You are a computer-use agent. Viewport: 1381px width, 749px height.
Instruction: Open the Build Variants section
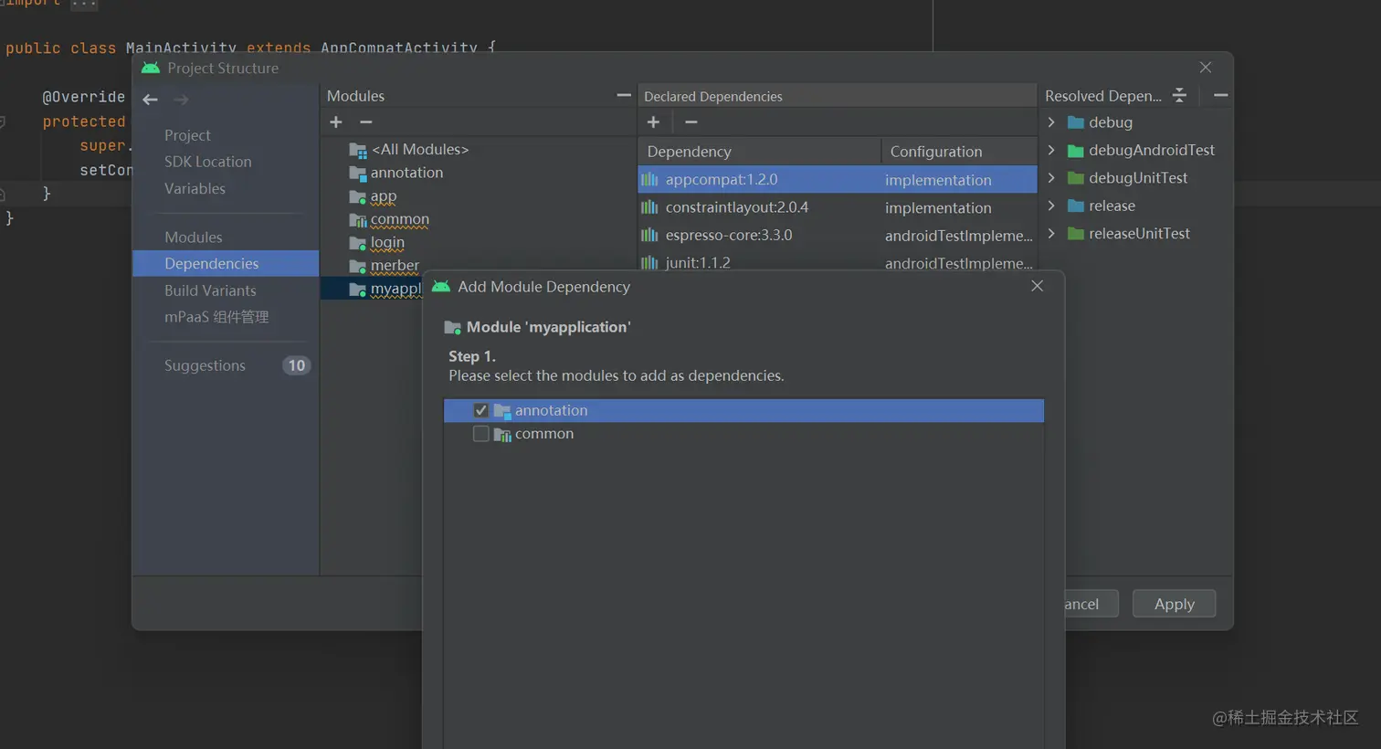click(x=210, y=290)
